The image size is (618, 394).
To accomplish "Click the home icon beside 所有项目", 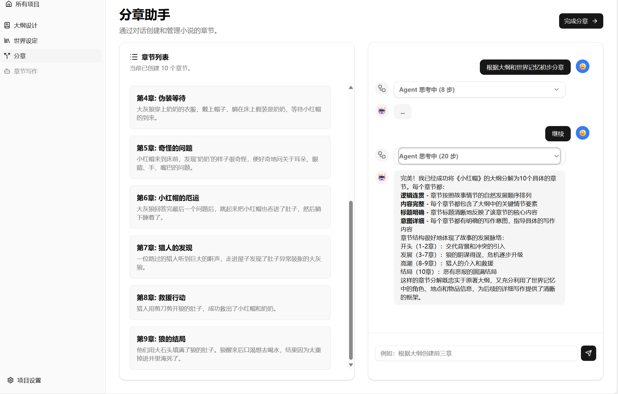I will tap(9, 4).
